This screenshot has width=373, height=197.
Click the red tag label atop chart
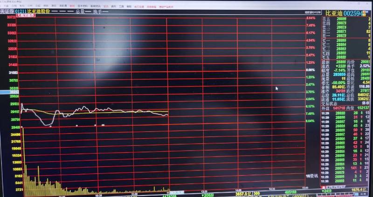26,15
